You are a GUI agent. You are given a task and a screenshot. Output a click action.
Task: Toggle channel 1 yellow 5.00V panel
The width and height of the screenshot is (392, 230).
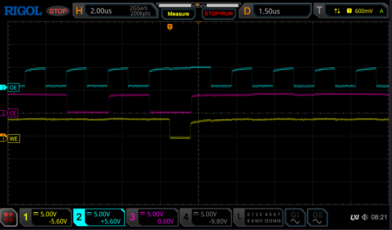click(x=46, y=217)
